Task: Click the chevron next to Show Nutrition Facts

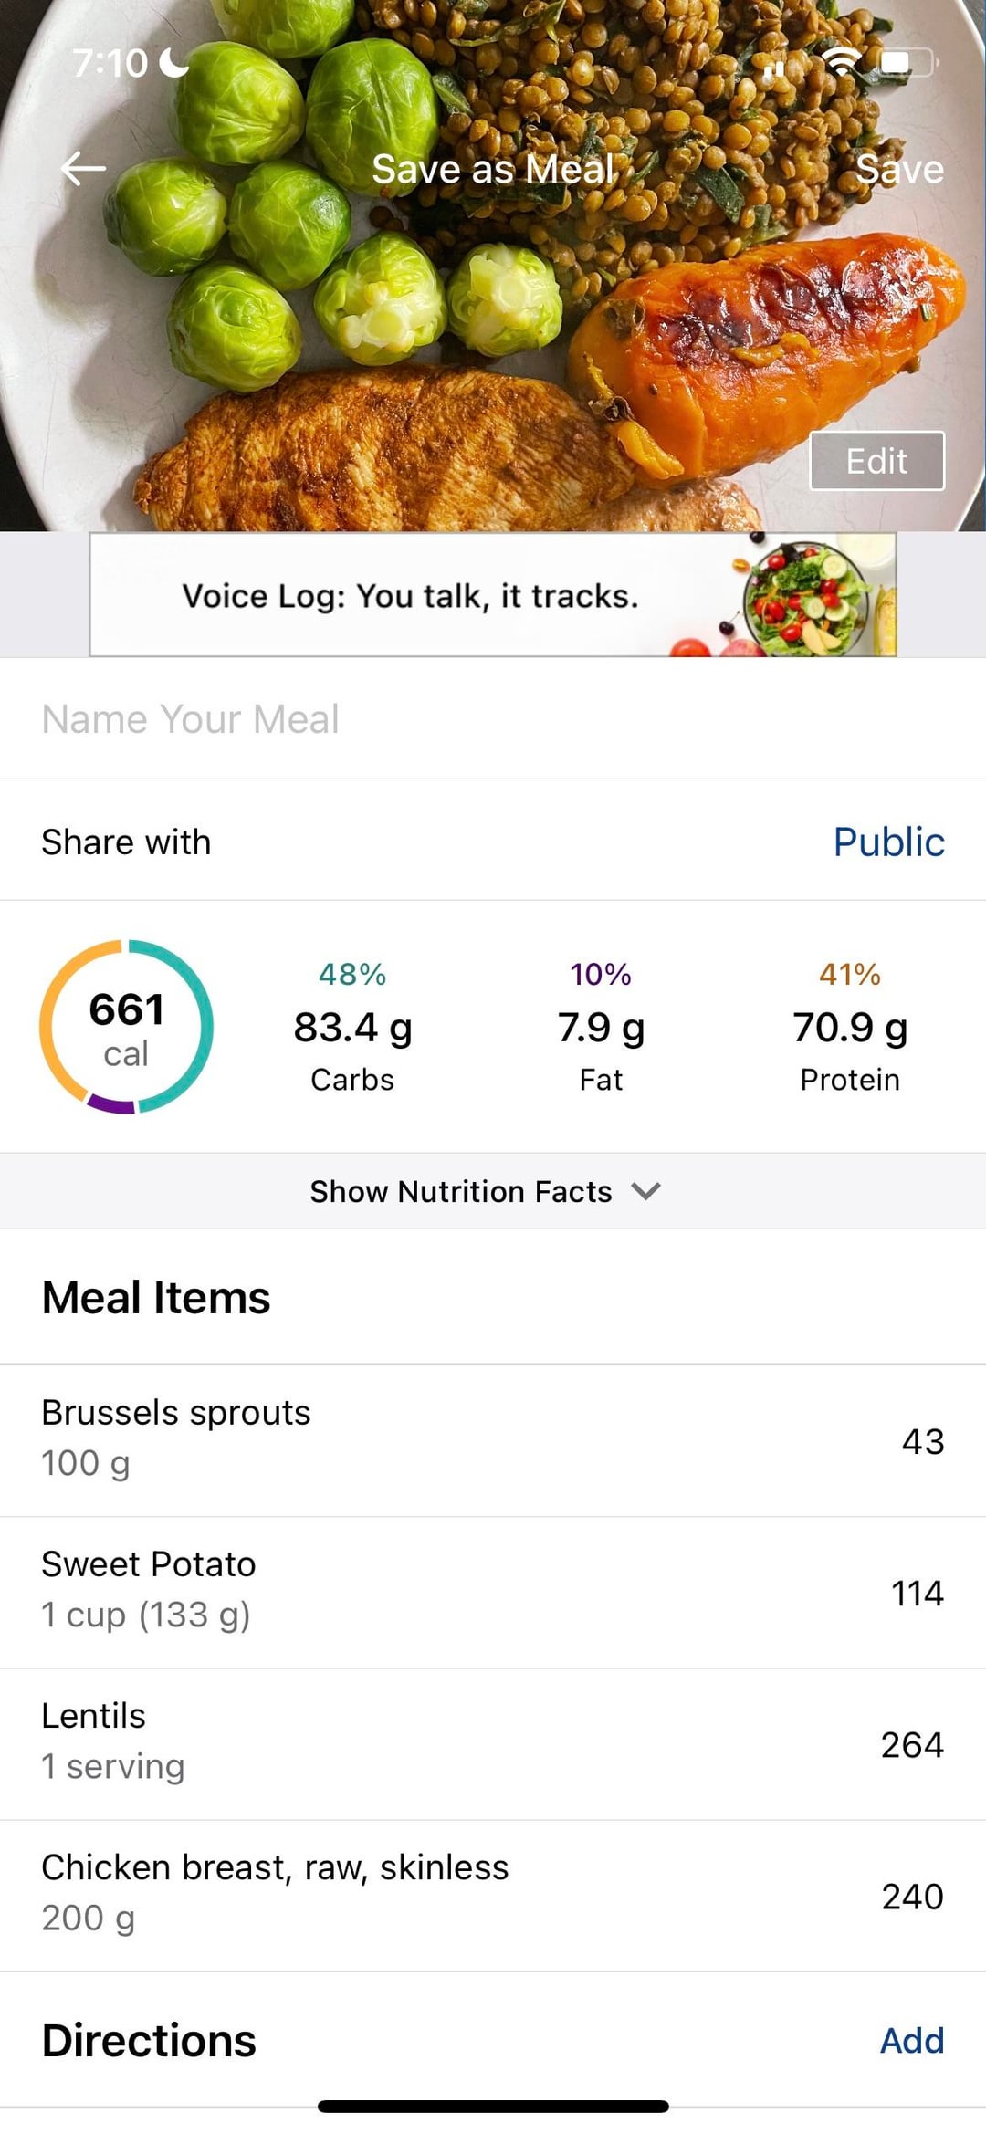Action: pos(645,1191)
